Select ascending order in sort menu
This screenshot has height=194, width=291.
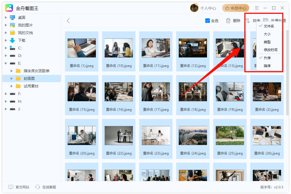pos(267,58)
